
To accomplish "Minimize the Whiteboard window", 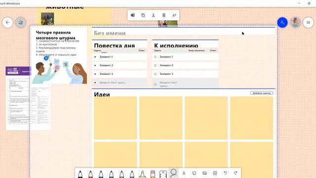I will (299, 3).
